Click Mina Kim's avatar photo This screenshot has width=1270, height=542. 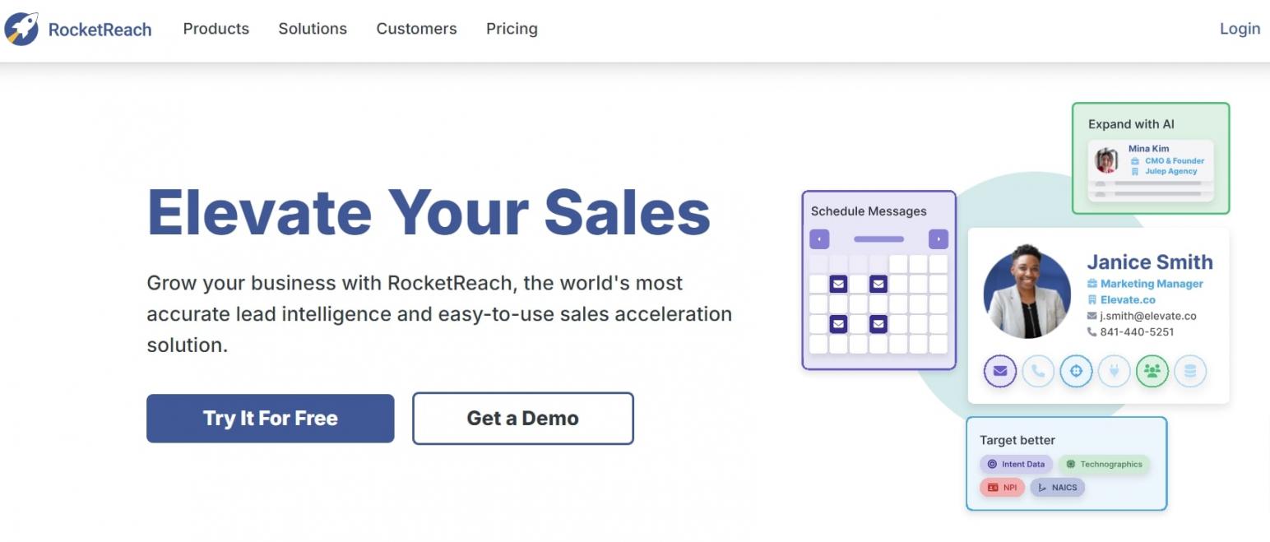point(1107,160)
